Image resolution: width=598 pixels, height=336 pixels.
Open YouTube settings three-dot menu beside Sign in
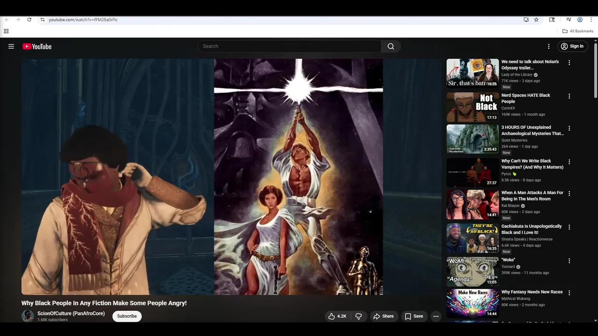coord(549,46)
